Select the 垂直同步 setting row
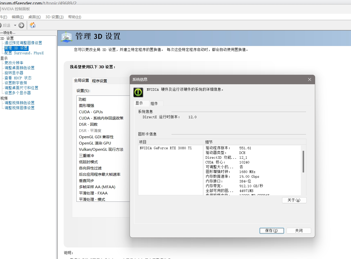 point(103,180)
